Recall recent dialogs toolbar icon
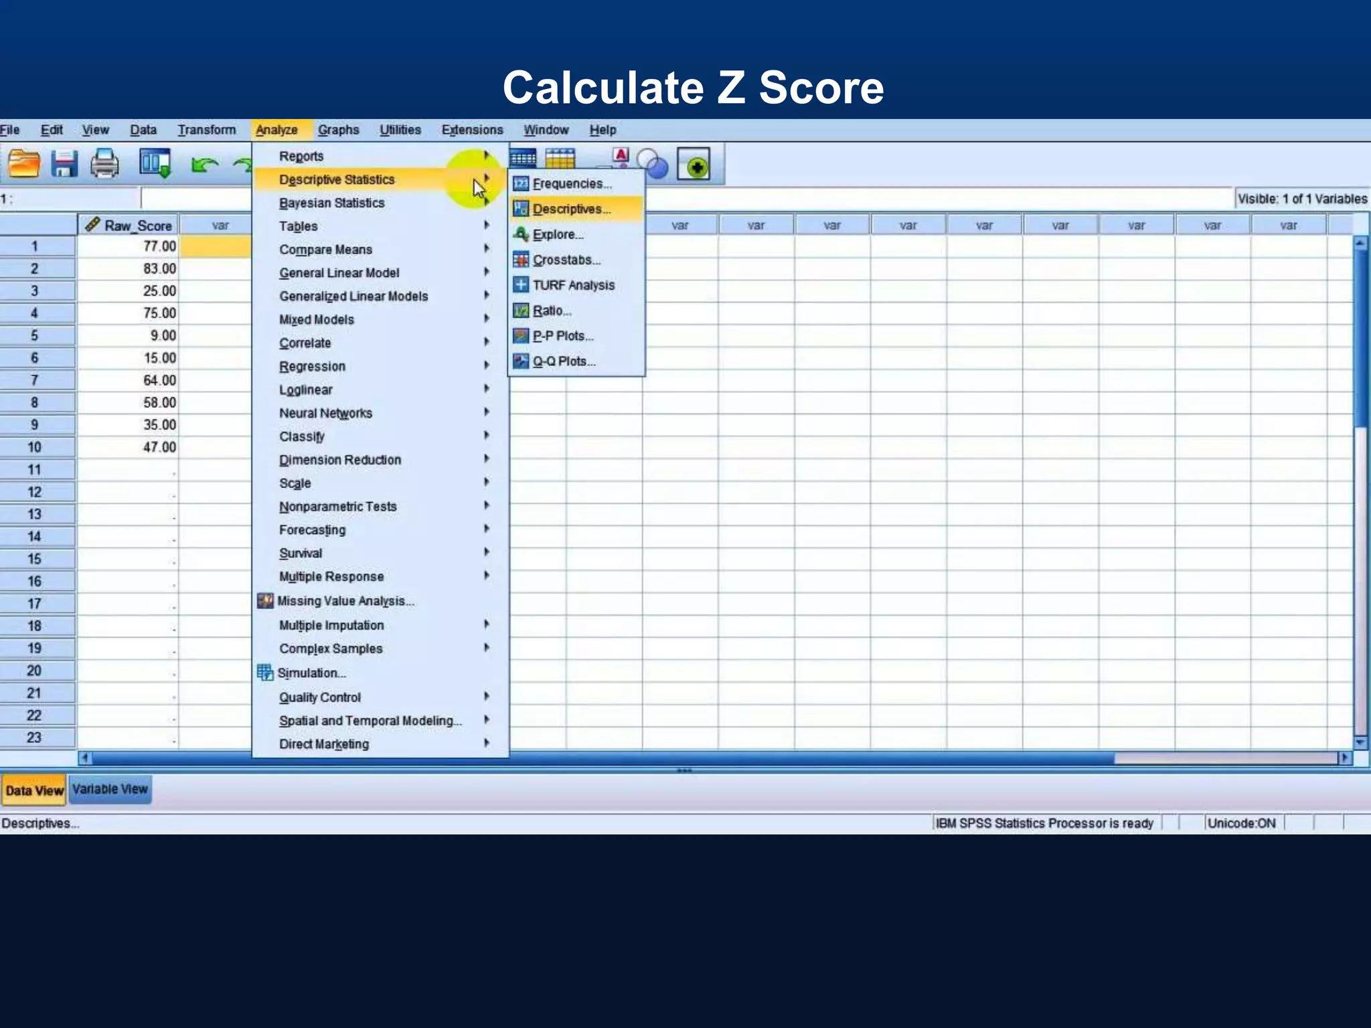The image size is (1371, 1028). [155, 163]
